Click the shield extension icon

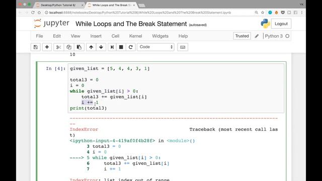click(283, 13)
